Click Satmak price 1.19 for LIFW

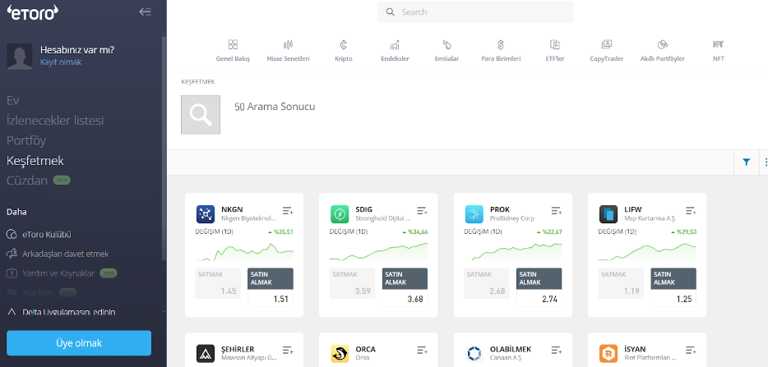621,282
